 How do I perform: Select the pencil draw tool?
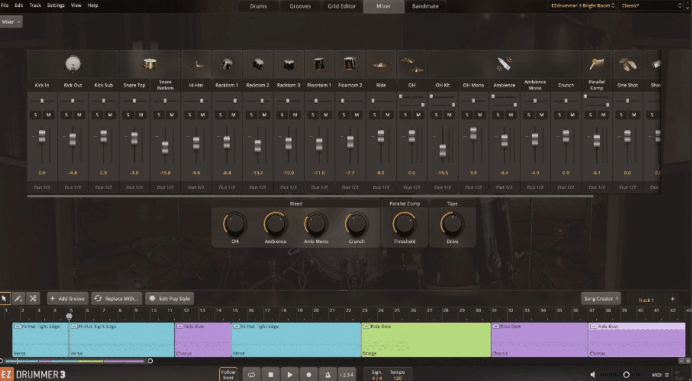click(18, 298)
